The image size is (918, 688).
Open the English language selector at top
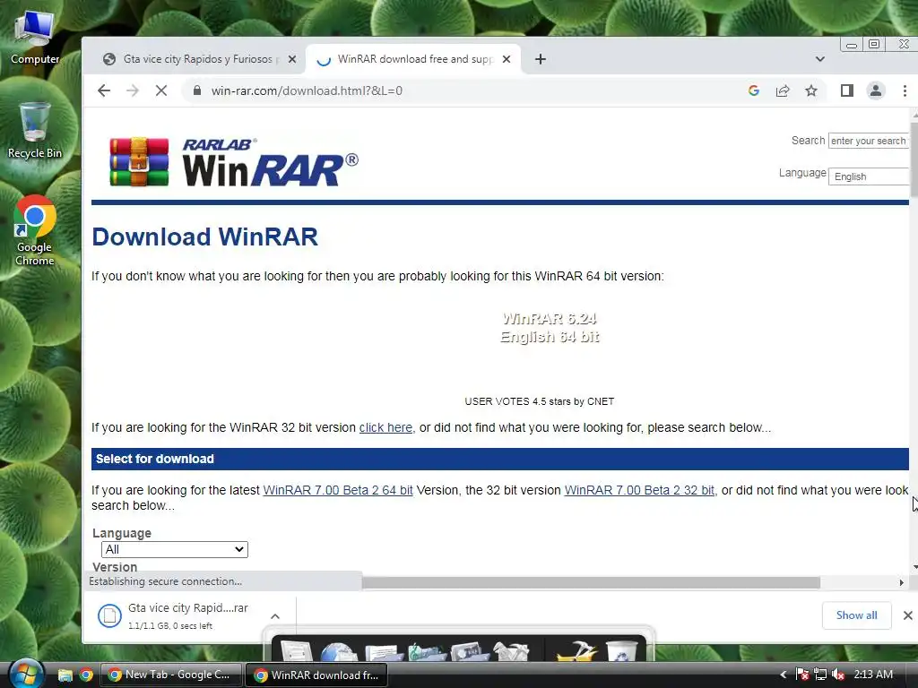pos(868,176)
